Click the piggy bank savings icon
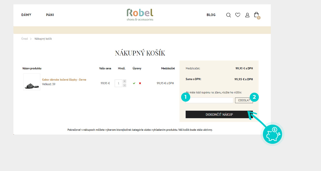 [272, 134]
